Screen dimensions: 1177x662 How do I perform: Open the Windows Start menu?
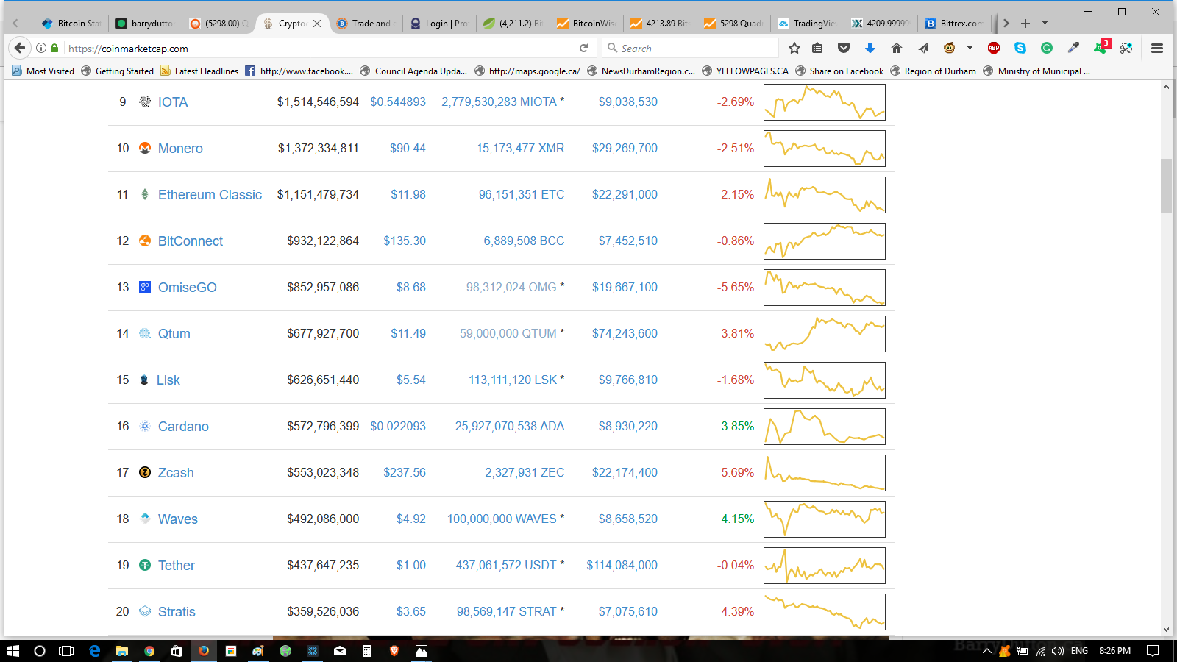[13, 651]
